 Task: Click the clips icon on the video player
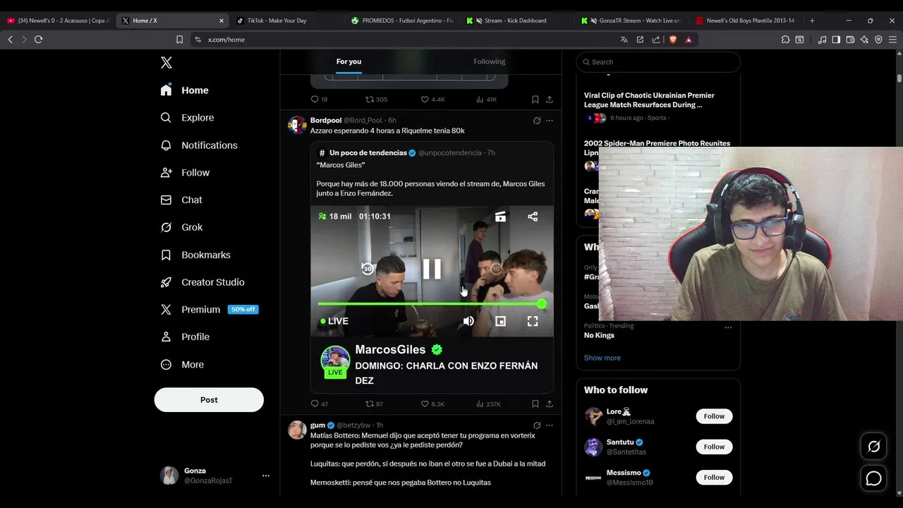coord(500,217)
